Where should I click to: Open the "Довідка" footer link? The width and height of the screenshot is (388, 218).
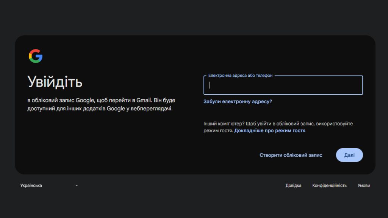pos(293,186)
